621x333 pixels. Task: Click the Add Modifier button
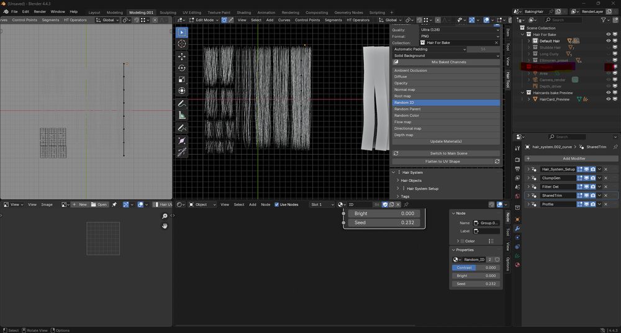point(571,158)
